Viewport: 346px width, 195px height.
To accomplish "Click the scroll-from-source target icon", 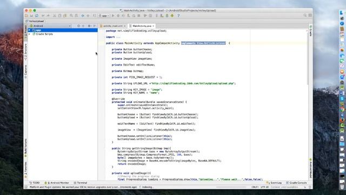I will 78,26.
